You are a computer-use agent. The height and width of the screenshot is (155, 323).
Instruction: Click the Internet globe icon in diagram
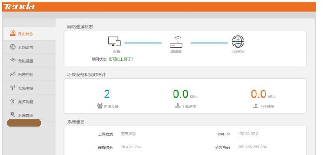238,41
